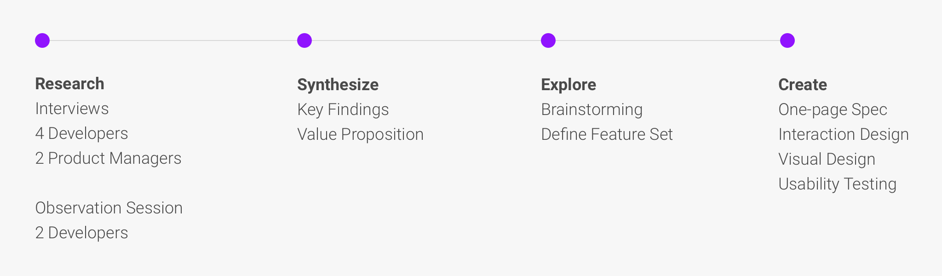Click the purple dot above Synthesize

coord(304,40)
